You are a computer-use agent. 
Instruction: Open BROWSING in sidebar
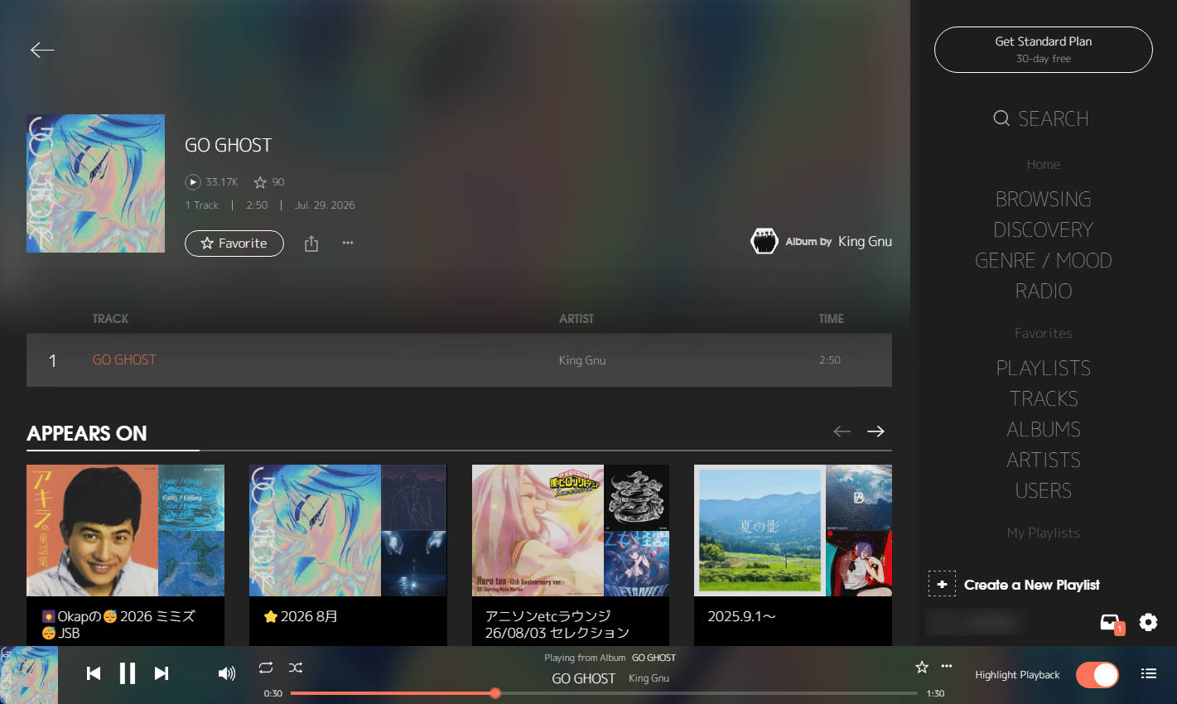[x=1044, y=199]
